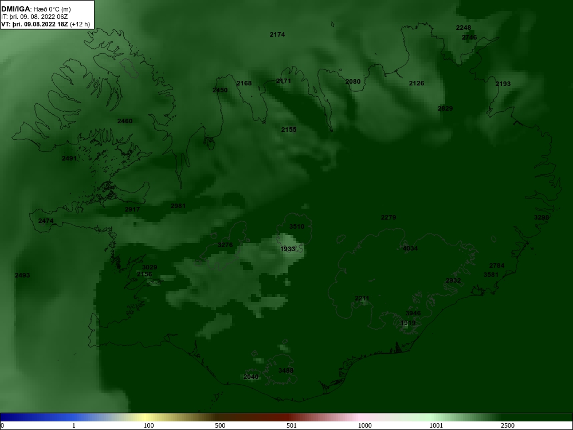
Task: Click the color scale label 1000
Action: pyautogui.click(x=364, y=425)
